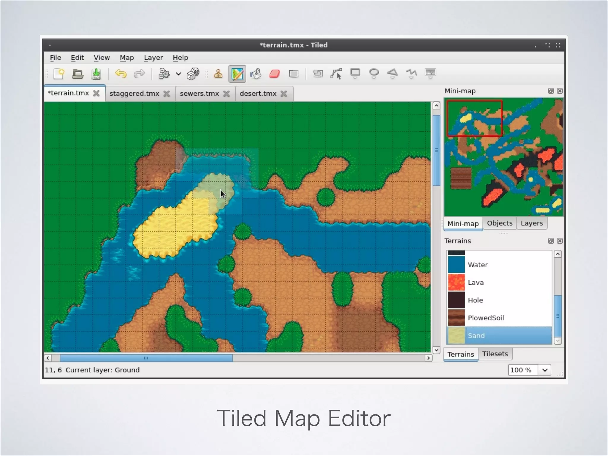Viewport: 608px width, 456px height.
Task: Click the horizontal scrollbar thumb
Action: coord(146,358)
